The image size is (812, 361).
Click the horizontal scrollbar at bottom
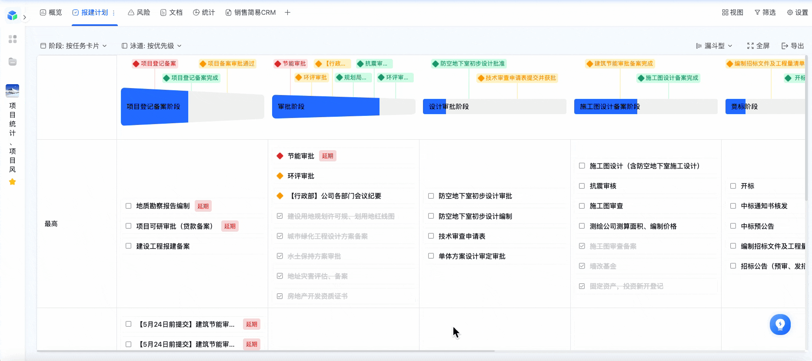tap(266, 351)
